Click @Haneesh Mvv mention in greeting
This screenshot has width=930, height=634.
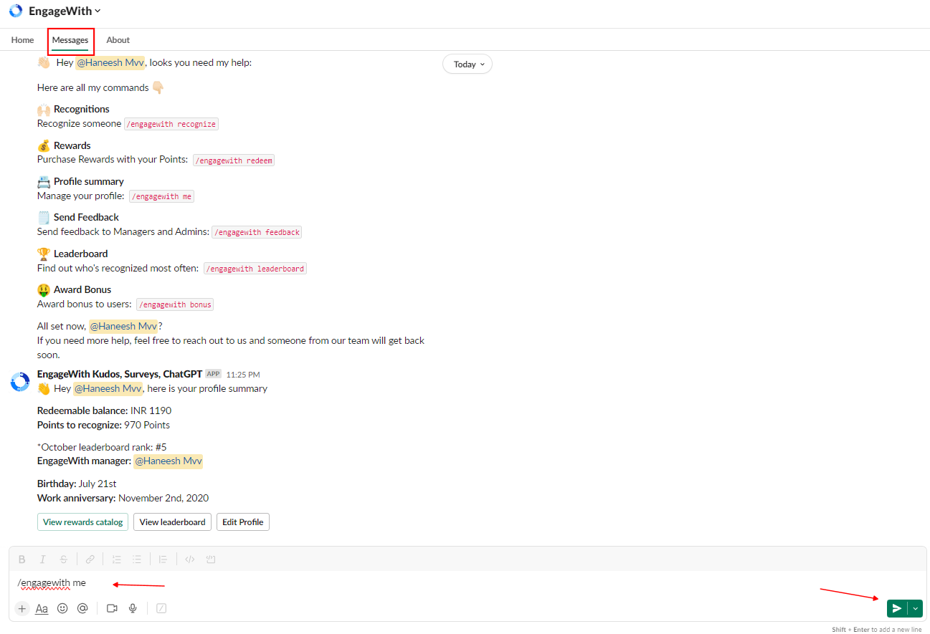(x=110, y=62)
